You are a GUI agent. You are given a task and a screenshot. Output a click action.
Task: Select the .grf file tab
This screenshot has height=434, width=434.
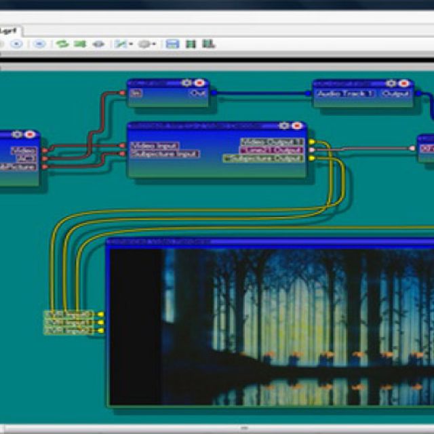[12, 31]
